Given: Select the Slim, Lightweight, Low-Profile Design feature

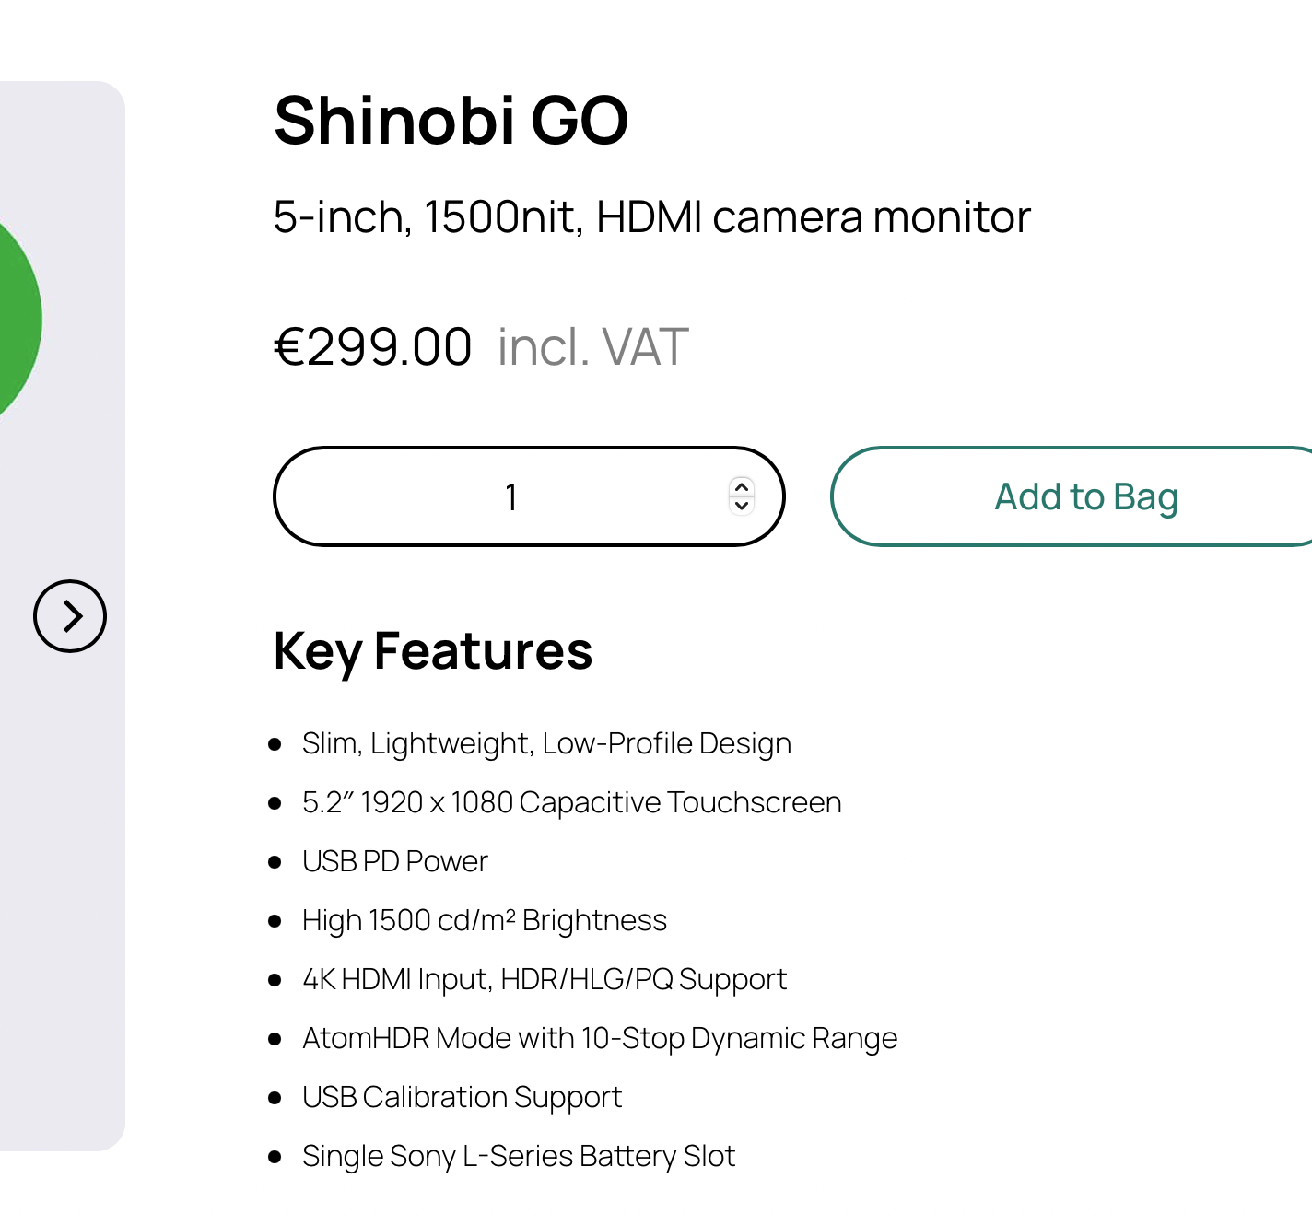Looking at the screenshot, I should coord(546,743).
